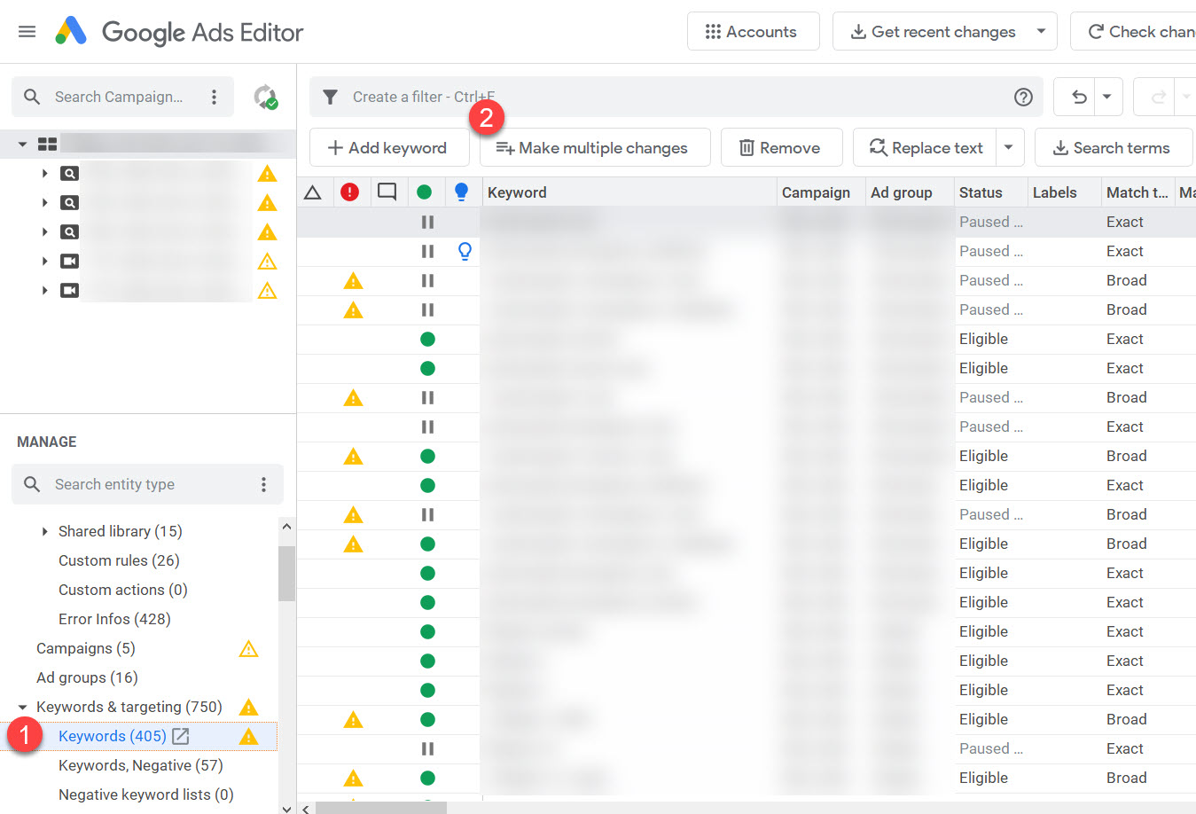Open the three-dot menu beside Search entity type
This screenshot has width=1196, height=814.
[262, 484]
